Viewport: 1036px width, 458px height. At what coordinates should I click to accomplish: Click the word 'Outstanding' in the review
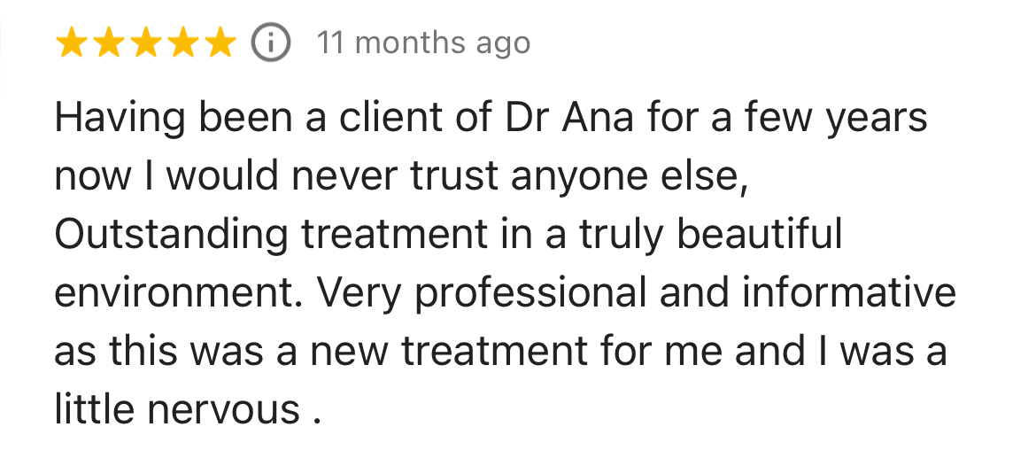tap(171, 235)
